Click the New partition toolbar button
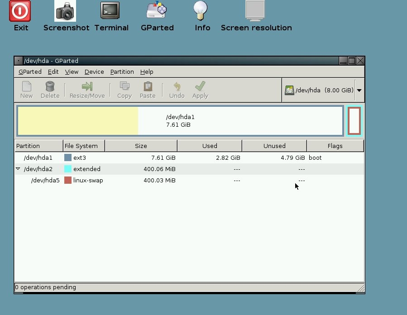The height and width of the screenshot is (315, 407). pos(26,90)
